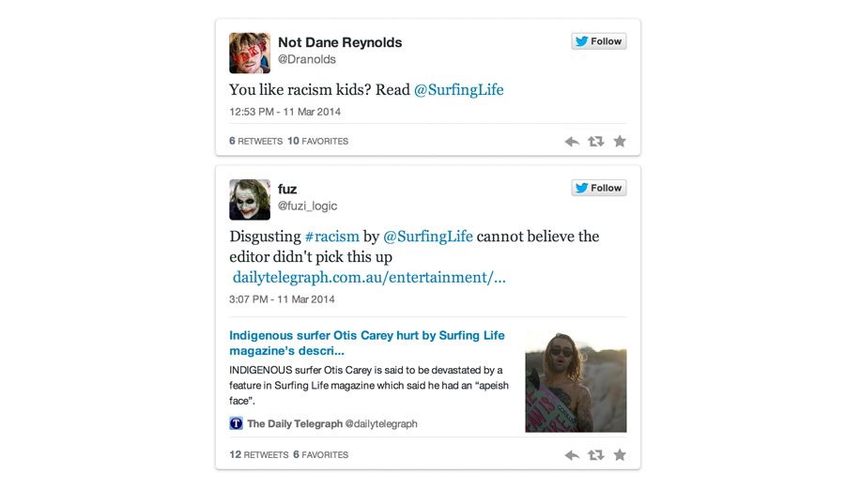The width and height of the screenshot is (845, 489).
Task: View the Otis Carey article photo
Action: [x=576, y=381]
